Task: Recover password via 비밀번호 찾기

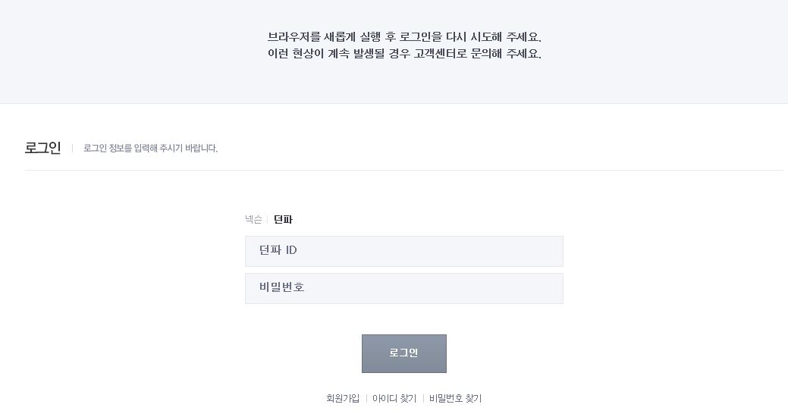Action: (x=455, y=398)
